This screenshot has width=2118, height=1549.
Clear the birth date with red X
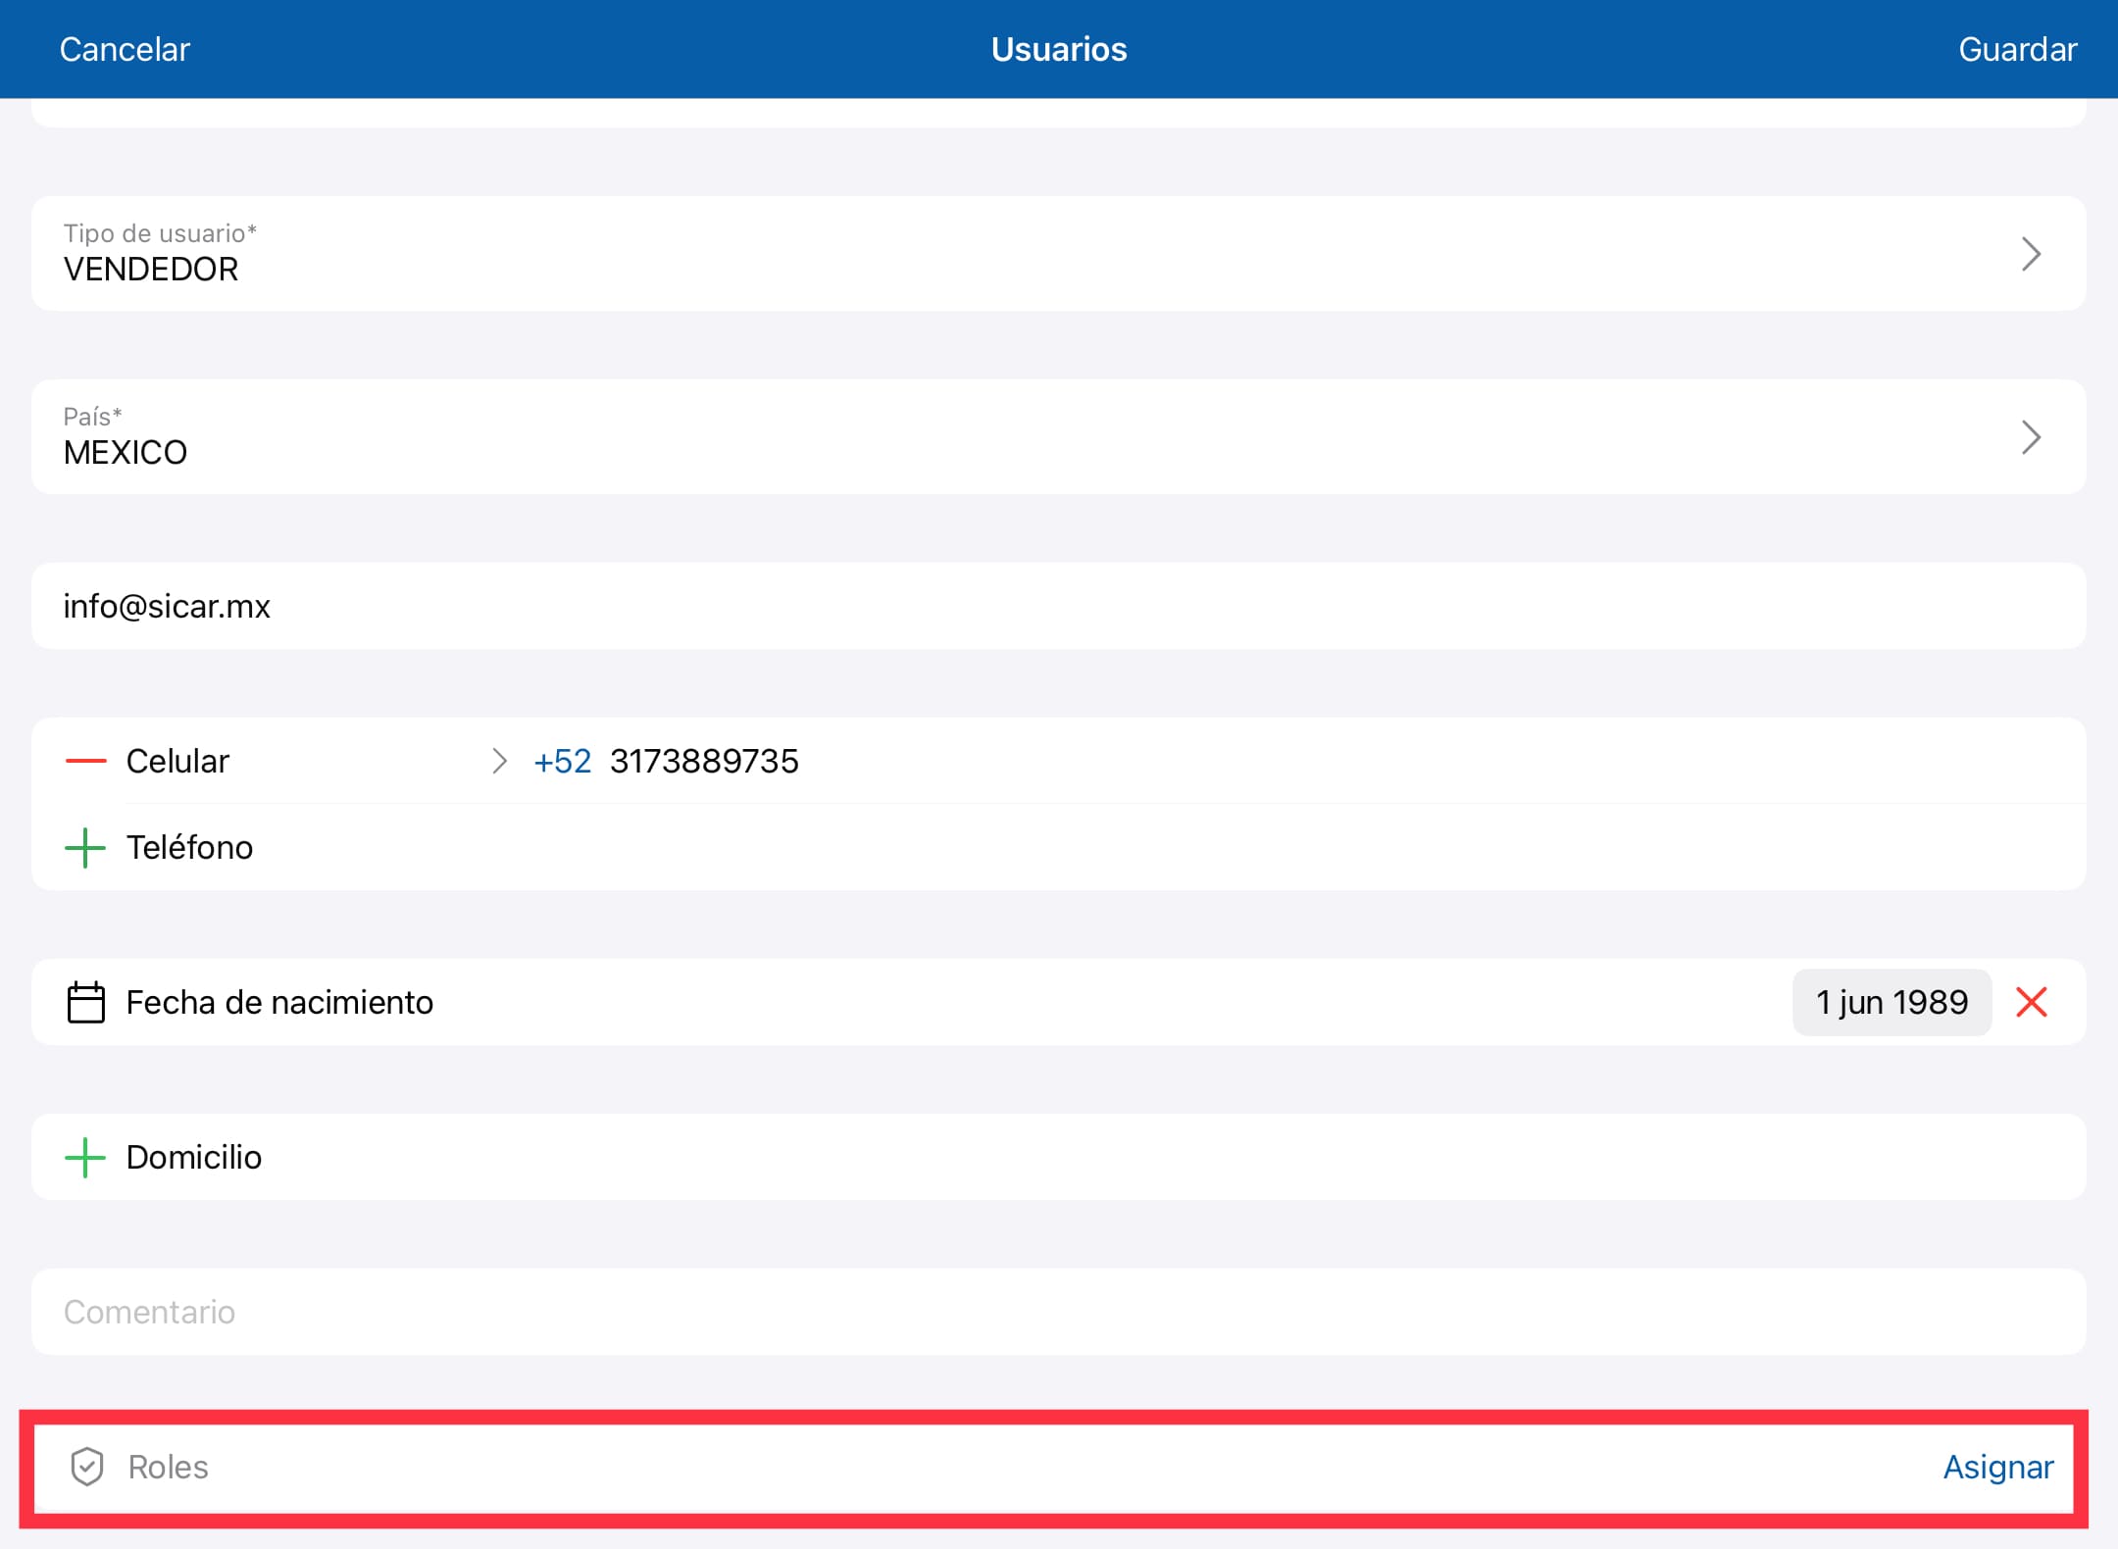coord(2031,1002)
